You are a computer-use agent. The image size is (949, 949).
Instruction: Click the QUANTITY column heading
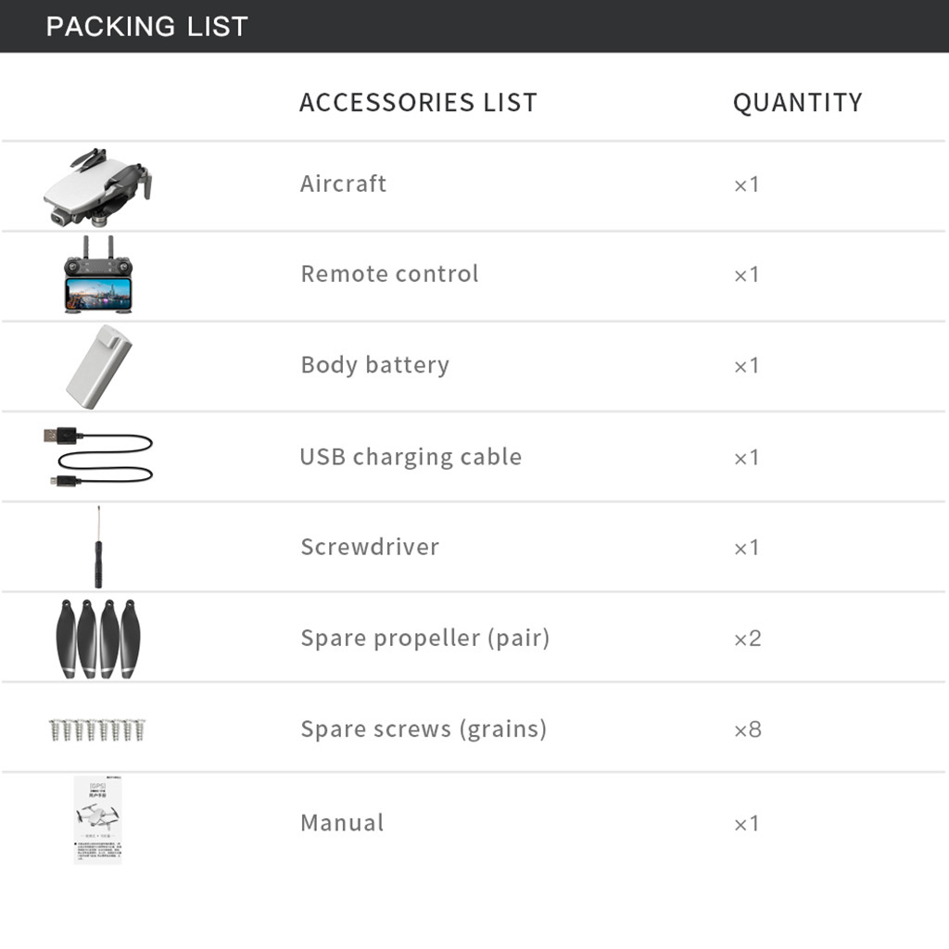pos(798,102)
